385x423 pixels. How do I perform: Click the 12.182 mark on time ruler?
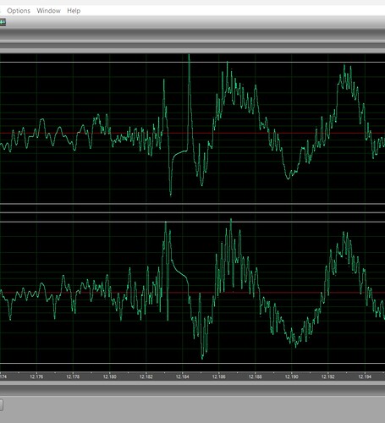coord(146,376)
